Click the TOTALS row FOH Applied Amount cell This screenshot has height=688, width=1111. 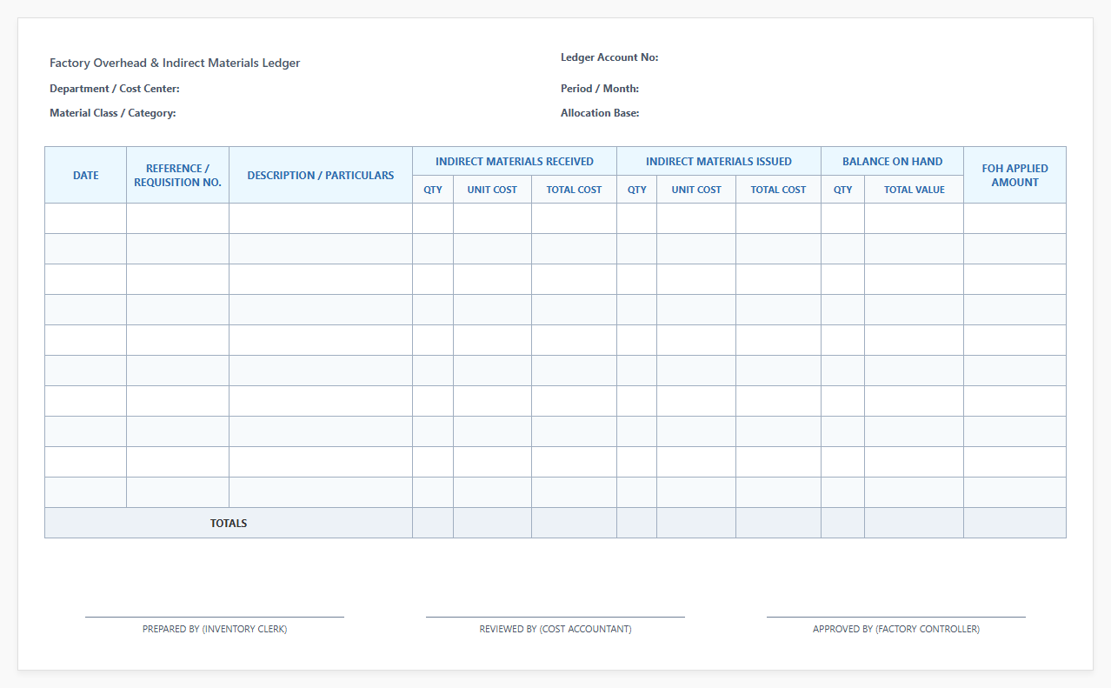coord(1015,523)
